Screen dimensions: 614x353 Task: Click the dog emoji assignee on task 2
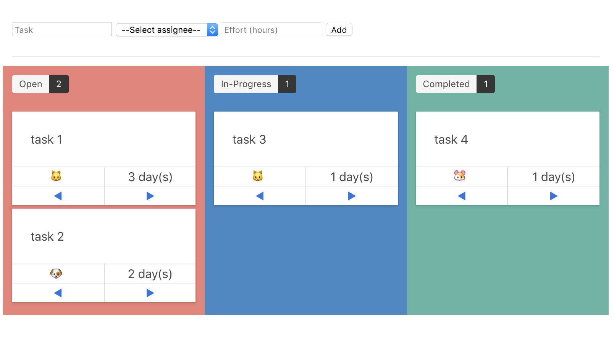58,274
